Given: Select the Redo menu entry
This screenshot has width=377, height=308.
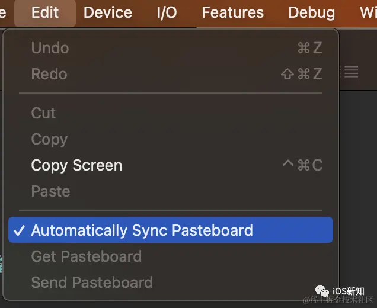Looking at the screenshot, I should (x=49, y=74).
